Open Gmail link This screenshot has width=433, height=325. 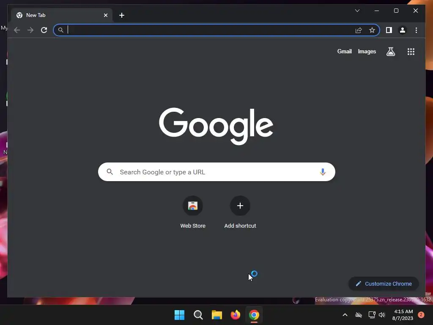(344, 51)
